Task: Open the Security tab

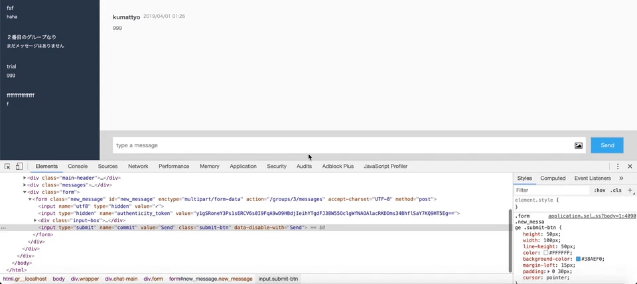Action: tap(277, 166)
